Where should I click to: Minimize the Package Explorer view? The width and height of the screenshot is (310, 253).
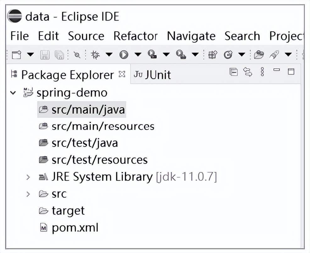click(x=277, y=70)
